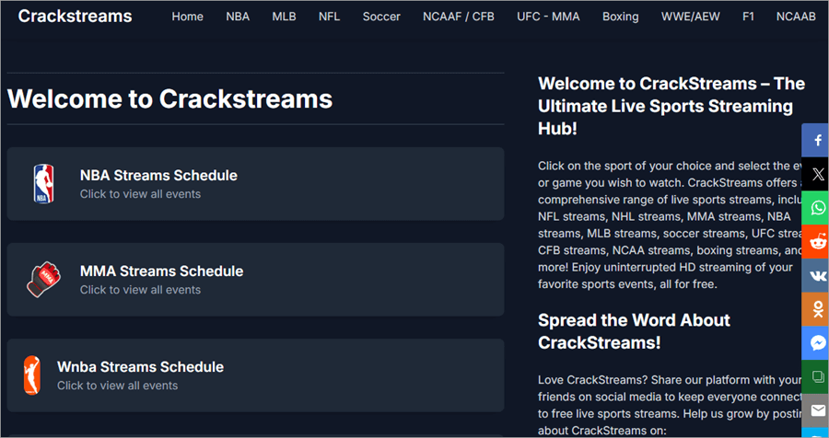Screen dimensions: 829x438
Task: Click 'Click to view all events' under MMA
Action: click(x=140, y=290)
